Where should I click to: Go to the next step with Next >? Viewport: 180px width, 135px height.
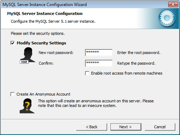click(126, 127)
